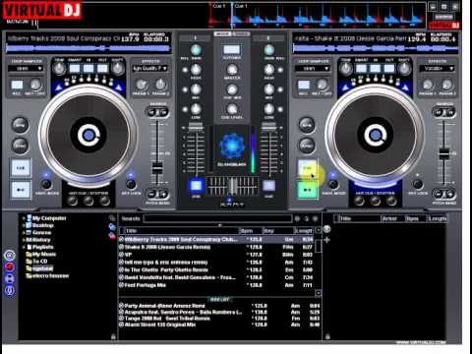The image size is (472, 354).
Task: Click the add-to-playlist plus icon beside song list
Action: [x=326, y=240]
